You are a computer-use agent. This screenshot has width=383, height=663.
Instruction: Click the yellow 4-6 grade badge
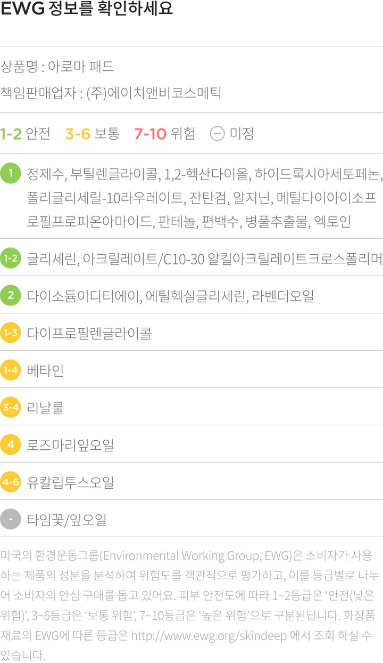click(11, 482)
